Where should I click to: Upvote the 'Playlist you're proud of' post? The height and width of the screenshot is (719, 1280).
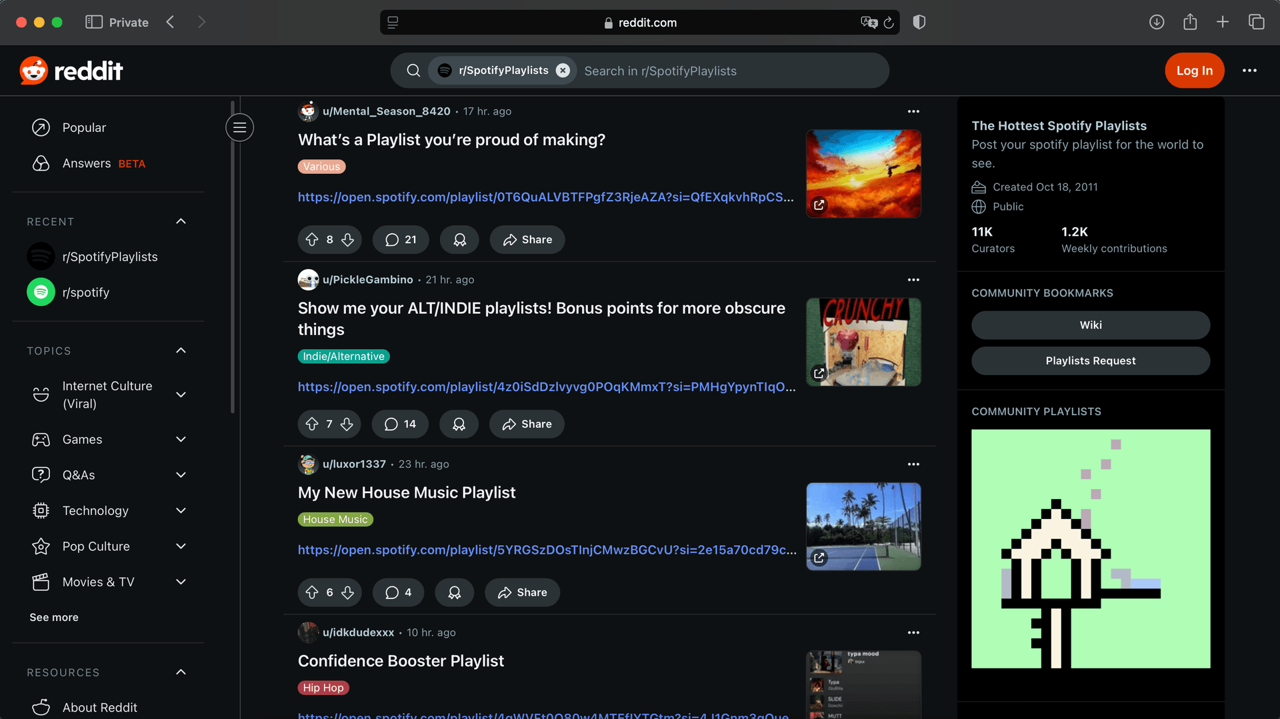(x=312, y=240)
